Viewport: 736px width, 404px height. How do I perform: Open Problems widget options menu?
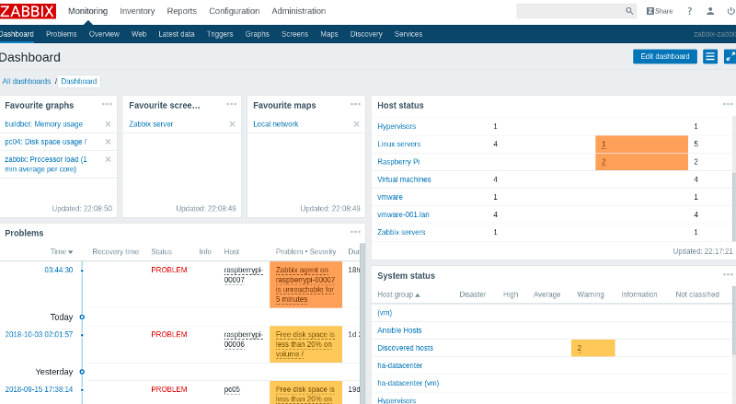pyautogui.click(x=355, y=232)
